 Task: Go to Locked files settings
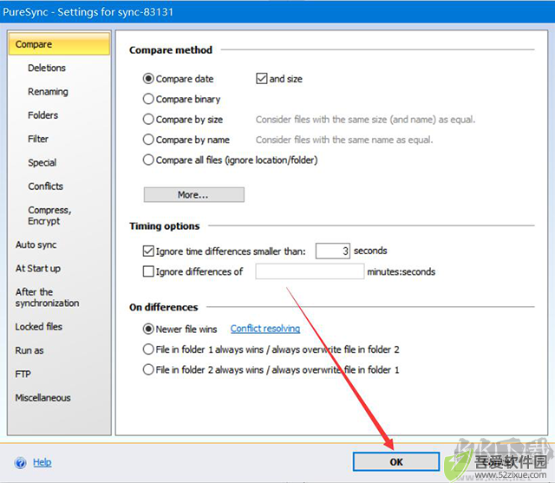pyautogui.click(x=38, y=327)
